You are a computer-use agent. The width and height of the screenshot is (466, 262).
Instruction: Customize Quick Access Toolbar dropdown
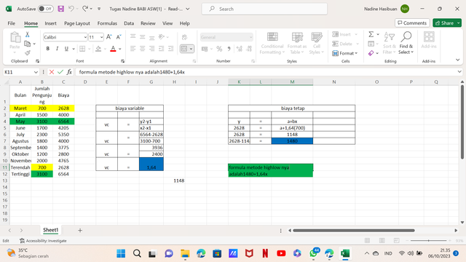pos(99,9)
